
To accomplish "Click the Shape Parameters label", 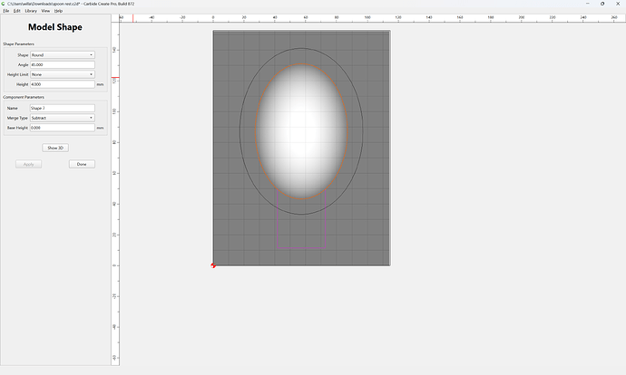I will point(19,43).
